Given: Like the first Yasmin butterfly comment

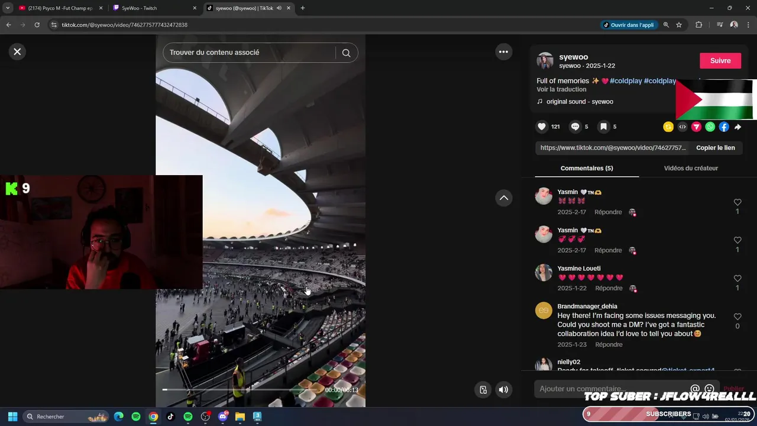Looking at the screenshot, I should click(x=737, y=202).
